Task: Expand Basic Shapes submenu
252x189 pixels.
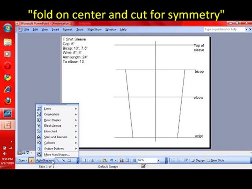Action: pos(57,120)
